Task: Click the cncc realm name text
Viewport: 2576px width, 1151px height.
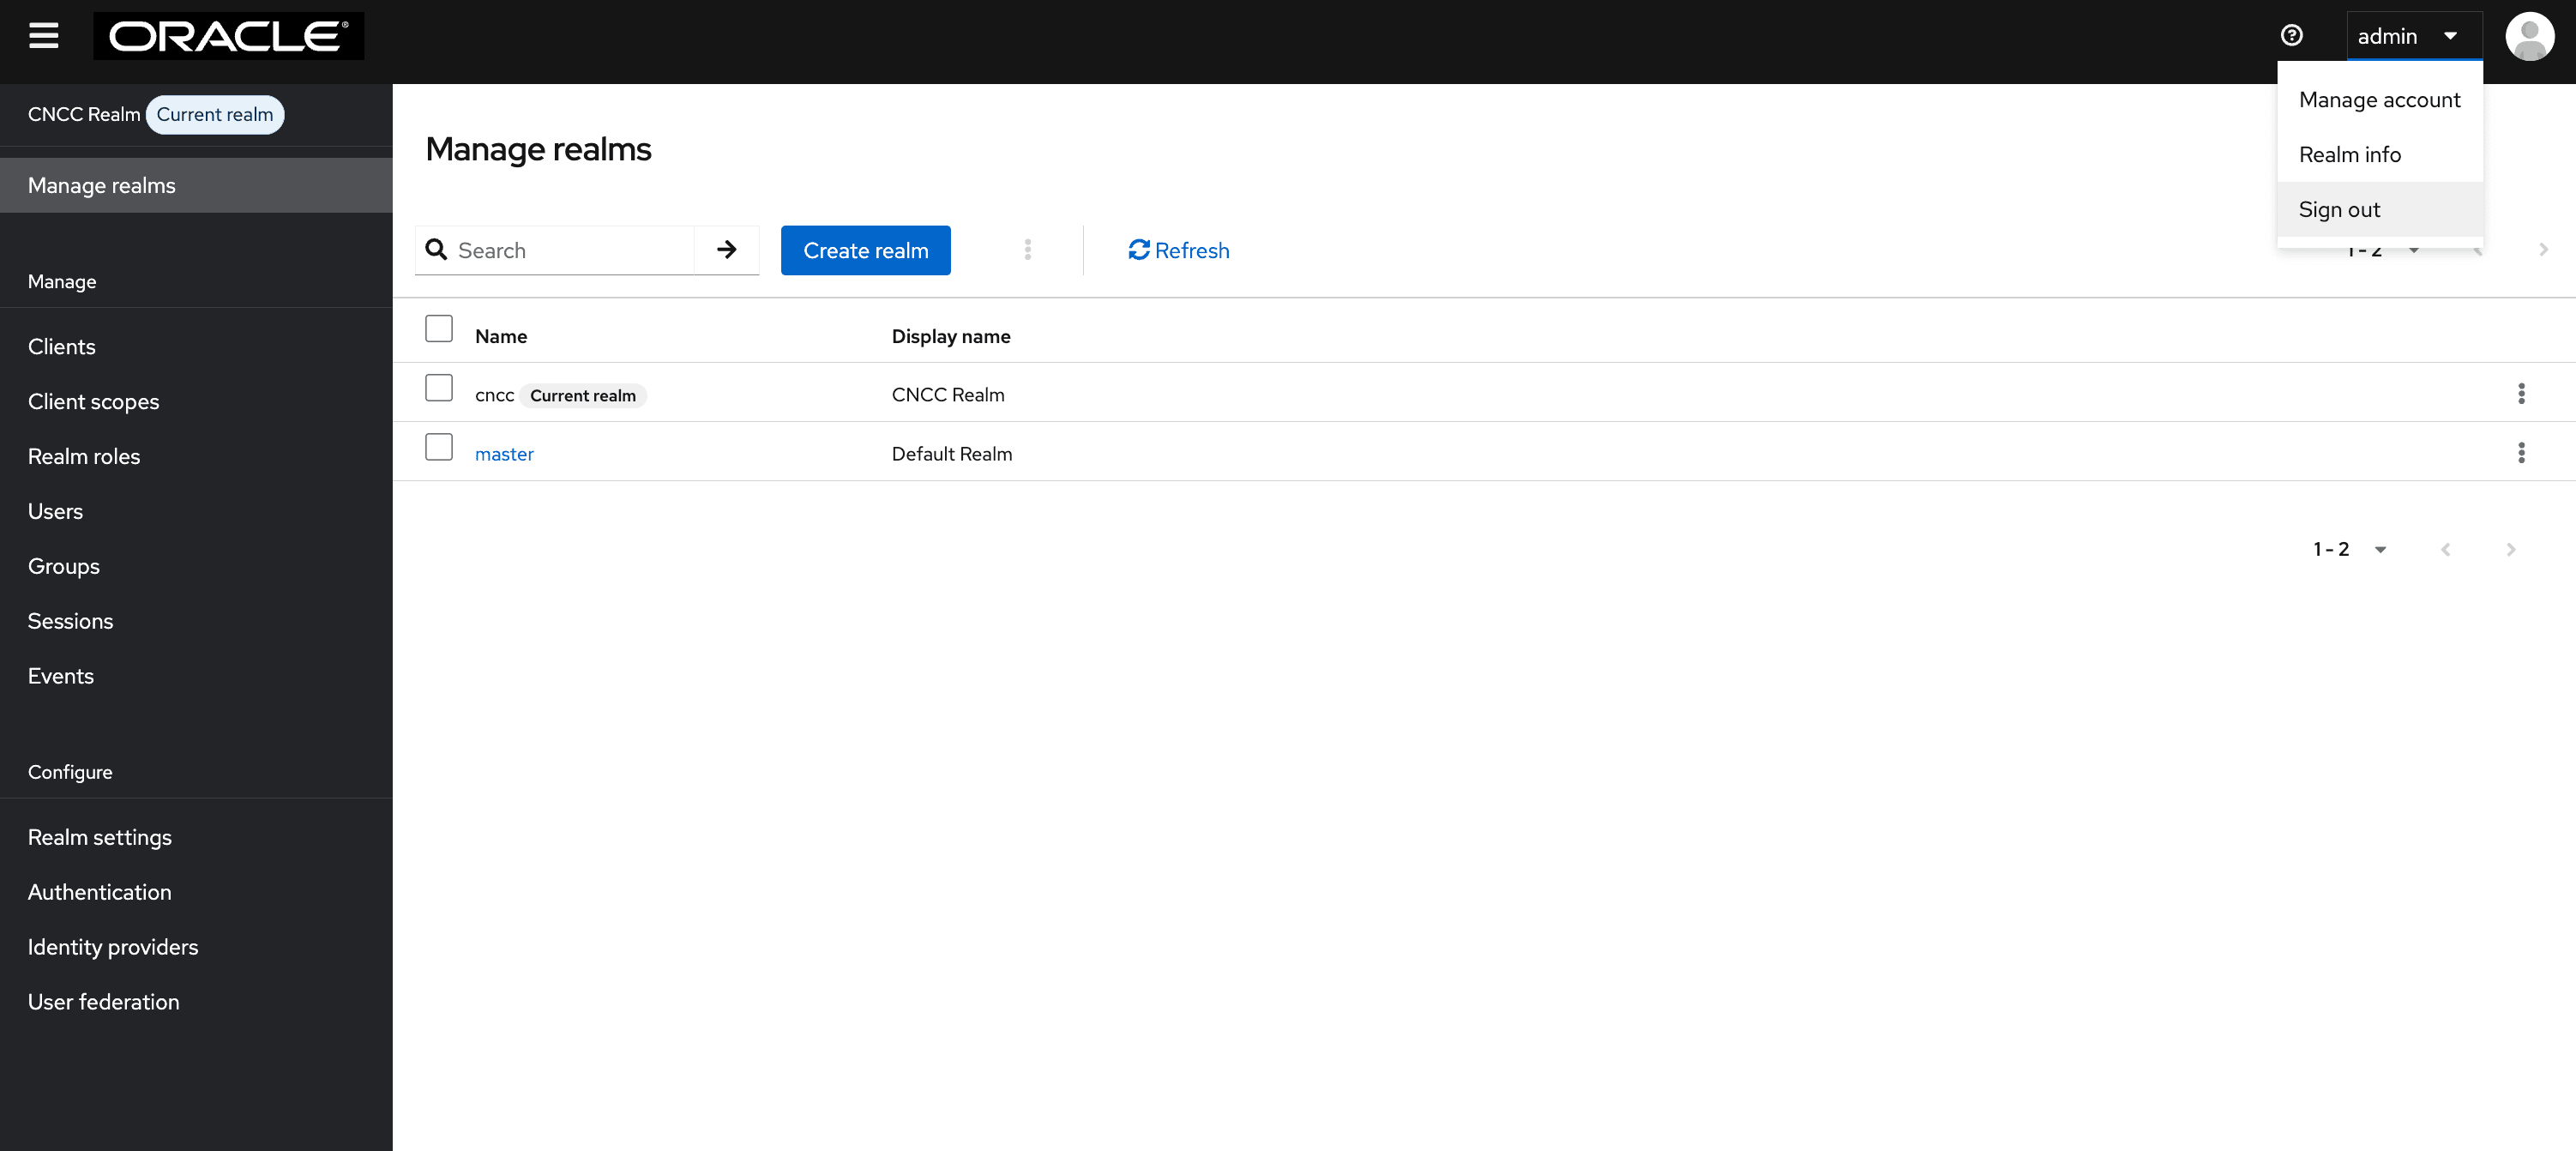Action: [x=494, y=395]
